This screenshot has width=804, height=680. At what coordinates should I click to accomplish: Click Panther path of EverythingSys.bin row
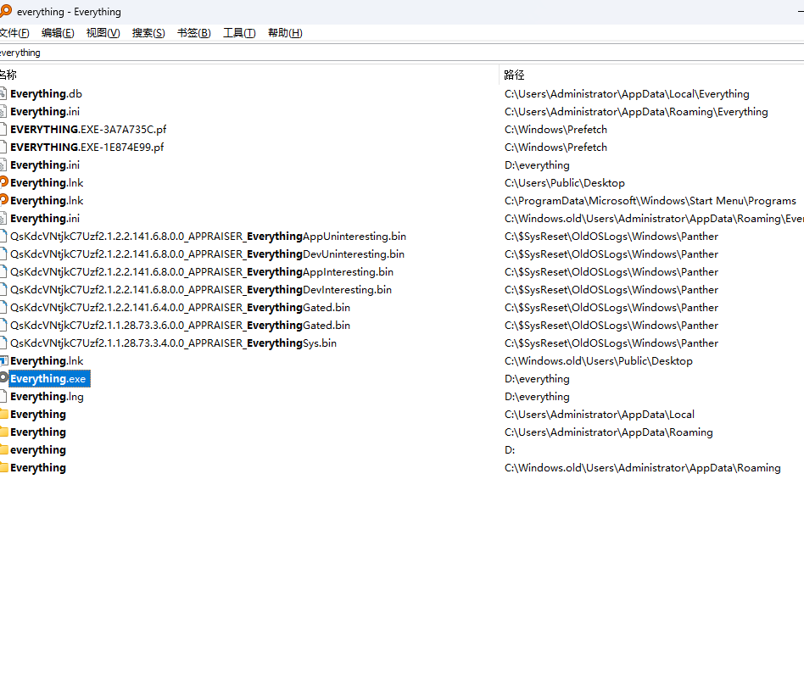[x=611, y=343]
